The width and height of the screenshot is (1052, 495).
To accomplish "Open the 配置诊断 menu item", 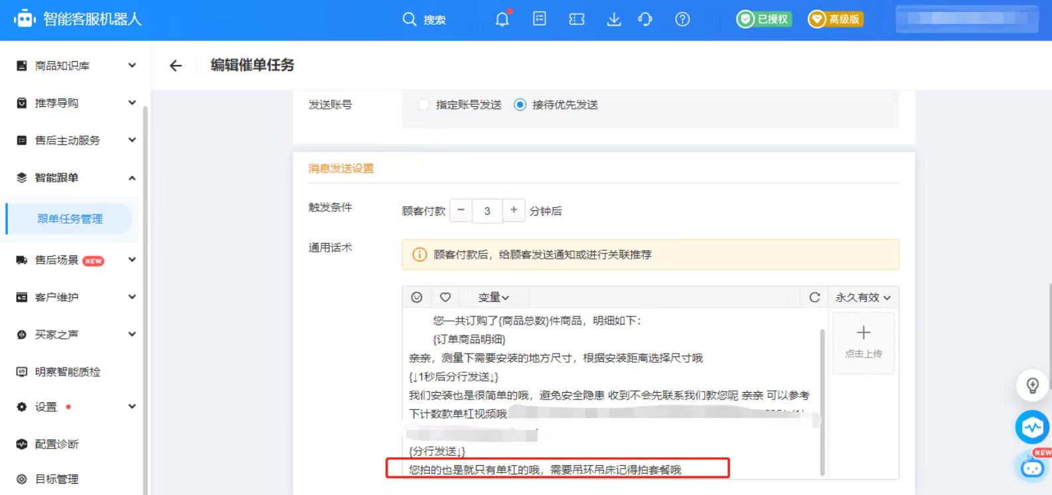I will 56,444.
